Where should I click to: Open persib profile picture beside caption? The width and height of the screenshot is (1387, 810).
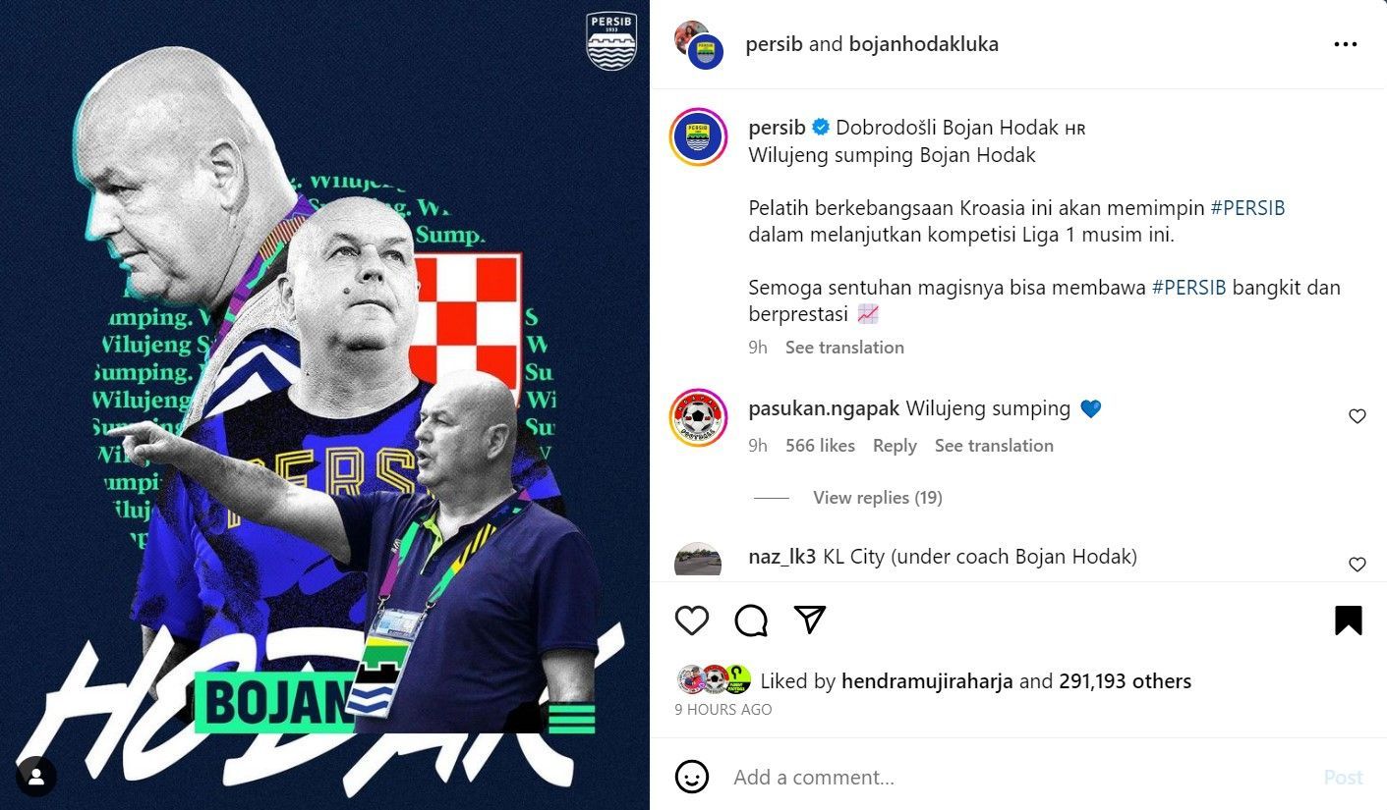tap(698, 136)
